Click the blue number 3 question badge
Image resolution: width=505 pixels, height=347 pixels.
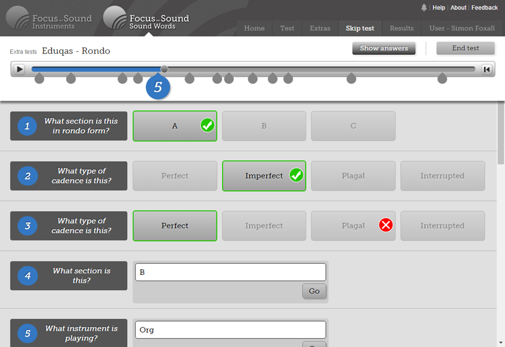[x=27, y=225]
